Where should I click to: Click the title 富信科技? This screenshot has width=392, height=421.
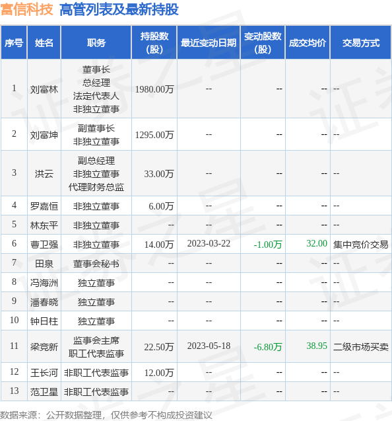(x=26, y=9)
